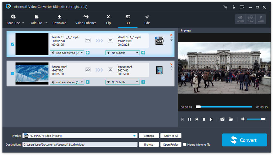Open the snapshot folder

click(x=231, y=119)
